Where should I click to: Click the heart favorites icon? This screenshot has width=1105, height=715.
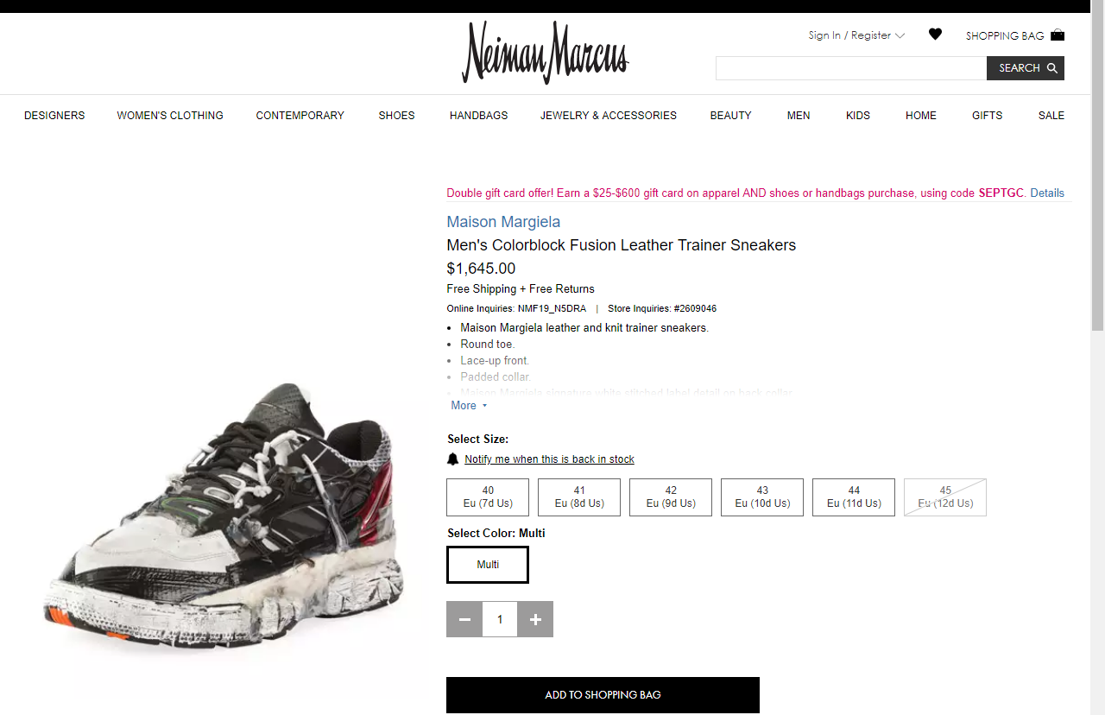(x=935, y=35)
